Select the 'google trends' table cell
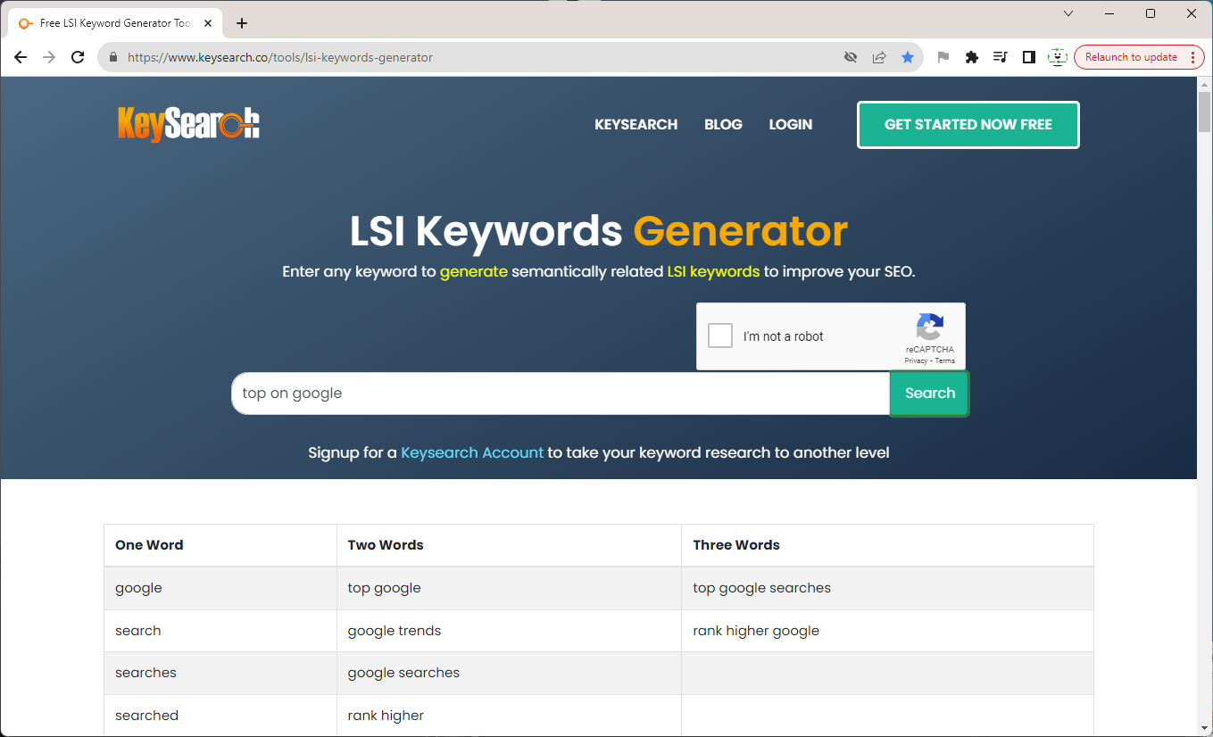The height and width of the screenshot is (737, 1213). click(x=509, y=631)
